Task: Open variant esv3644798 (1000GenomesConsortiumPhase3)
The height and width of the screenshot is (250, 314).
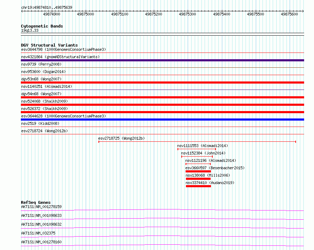Action: point(64,49)
